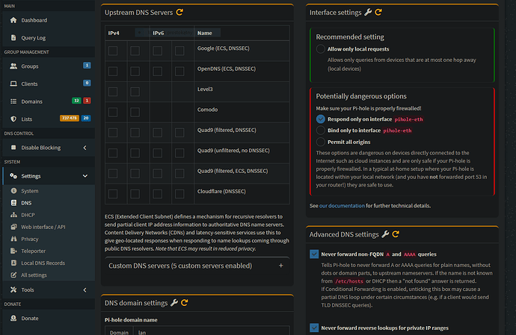Open Local DNS Records in sidebar
The image size is (516, 335).
43,263
